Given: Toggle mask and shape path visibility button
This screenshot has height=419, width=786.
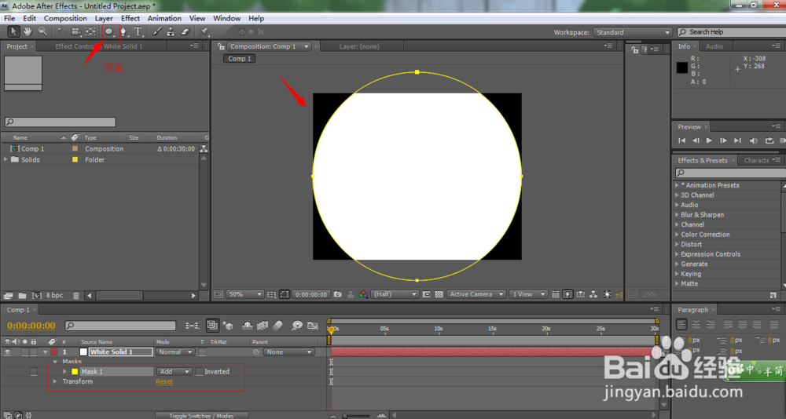Looking at the screenshot, I should click(x=285, y=294).
